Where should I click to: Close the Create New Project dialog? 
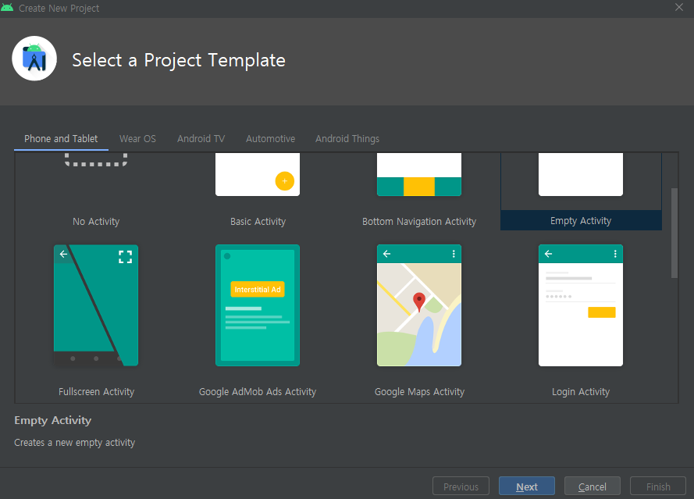(679, 7)
